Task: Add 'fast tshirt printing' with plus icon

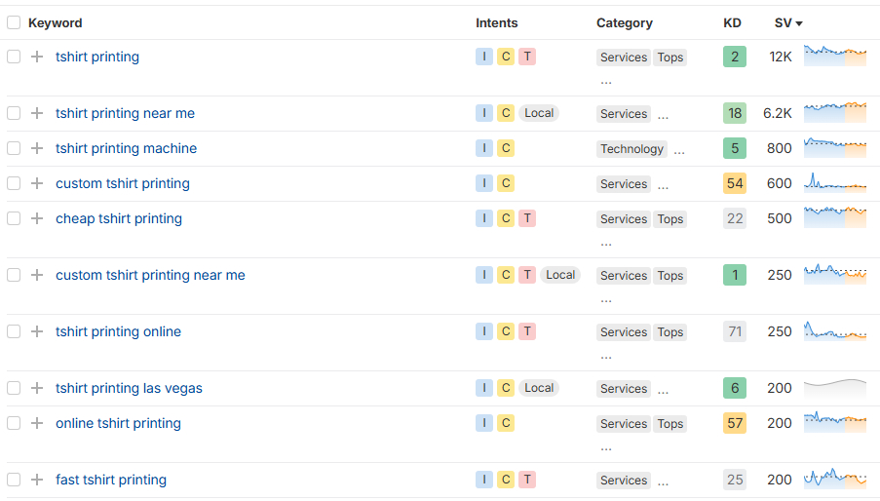Action: (37, 480)
